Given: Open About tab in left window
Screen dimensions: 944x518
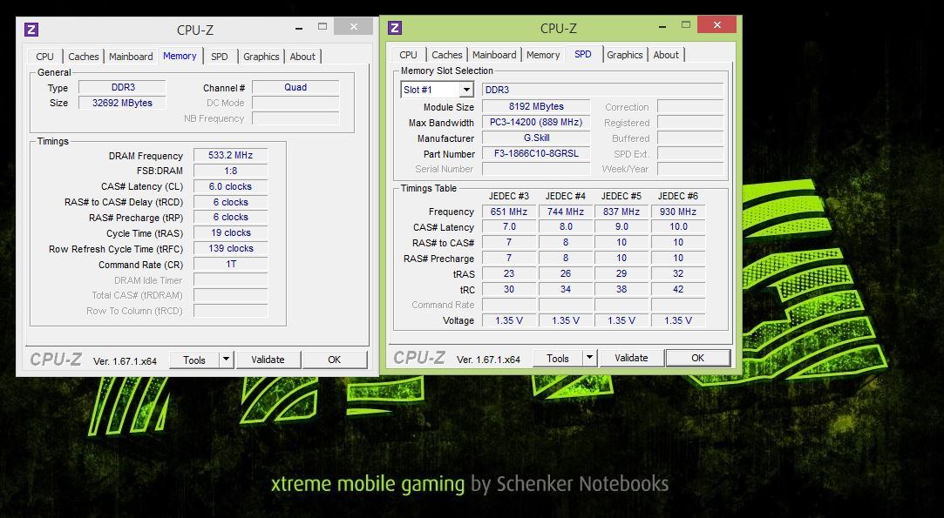Looking at the screenshot, I should click(x=302, y=57).
